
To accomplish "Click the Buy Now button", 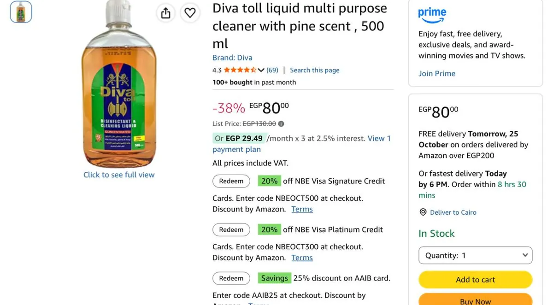I will (475, 299).
